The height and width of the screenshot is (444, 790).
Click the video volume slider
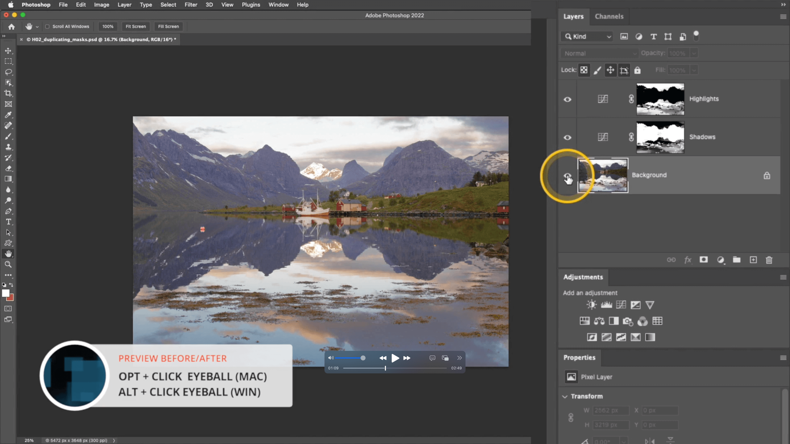[x=350, y=358]
